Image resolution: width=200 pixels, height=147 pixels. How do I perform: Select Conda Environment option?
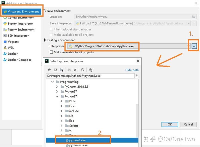tap(21, 17)
